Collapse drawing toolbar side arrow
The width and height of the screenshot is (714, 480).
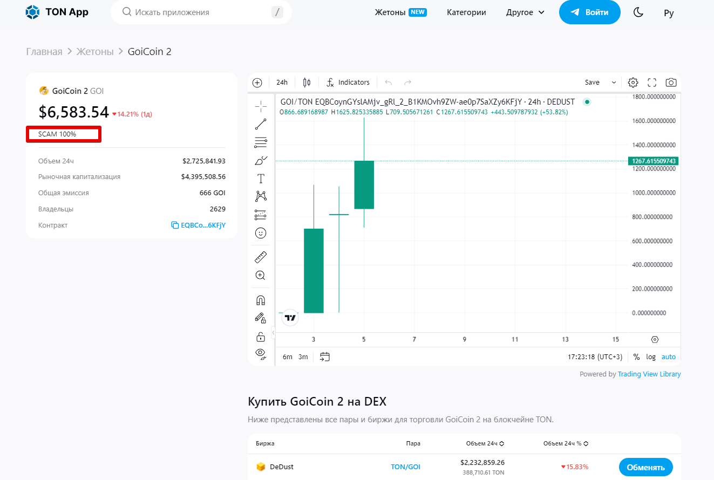(273, 333)
